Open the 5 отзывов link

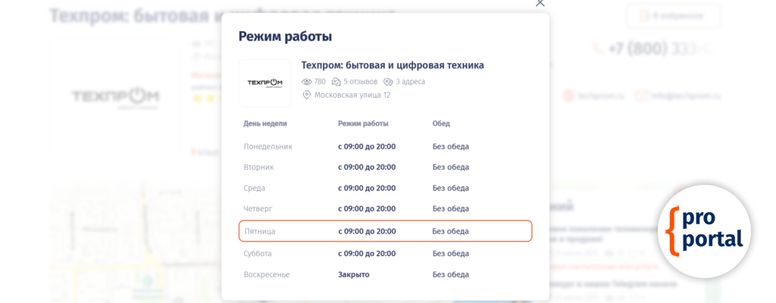click(360, 82)
